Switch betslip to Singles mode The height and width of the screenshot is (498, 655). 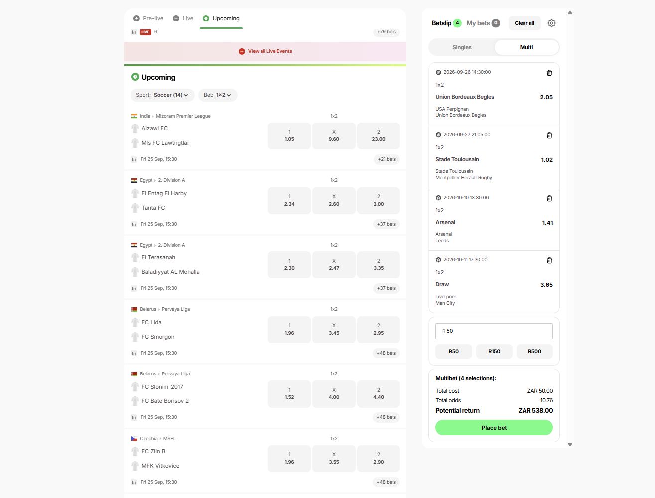click(x=462, y=47)
